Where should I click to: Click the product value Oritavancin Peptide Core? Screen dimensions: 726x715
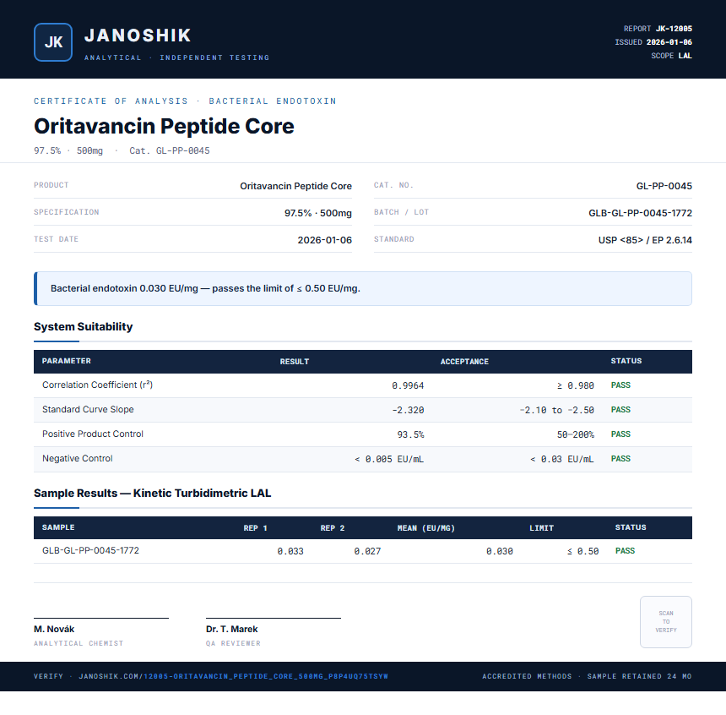(295, 186)
